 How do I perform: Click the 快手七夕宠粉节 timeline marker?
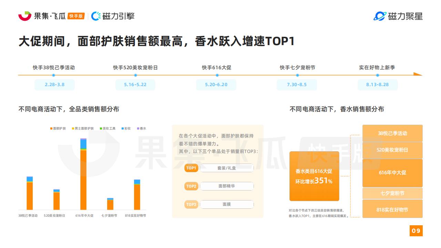pyautogui.click(x=297, y=75)
